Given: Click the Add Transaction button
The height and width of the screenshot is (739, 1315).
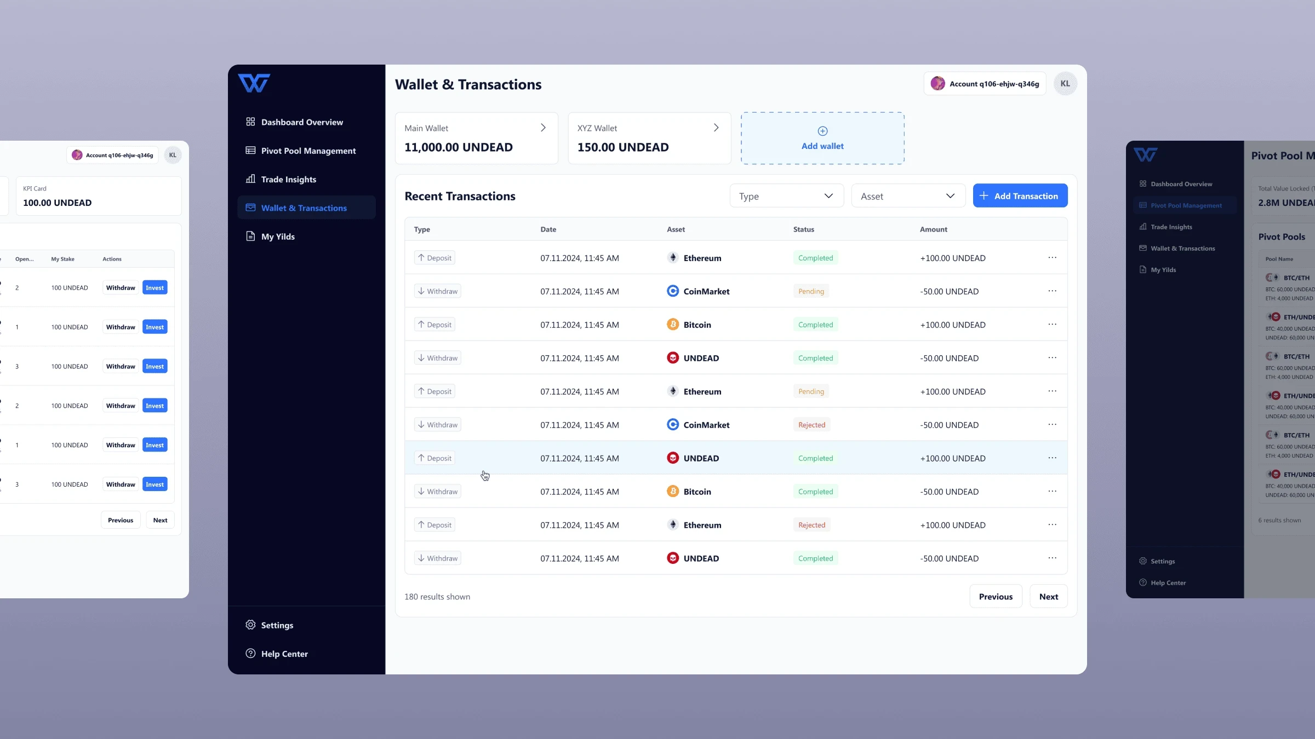Looking at the screenshot, I should coord(1020,196).
